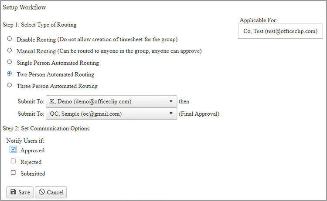Choose Manual Routing radio button
The height and width of the screenshot is (201, 327).
pos(10,50)
